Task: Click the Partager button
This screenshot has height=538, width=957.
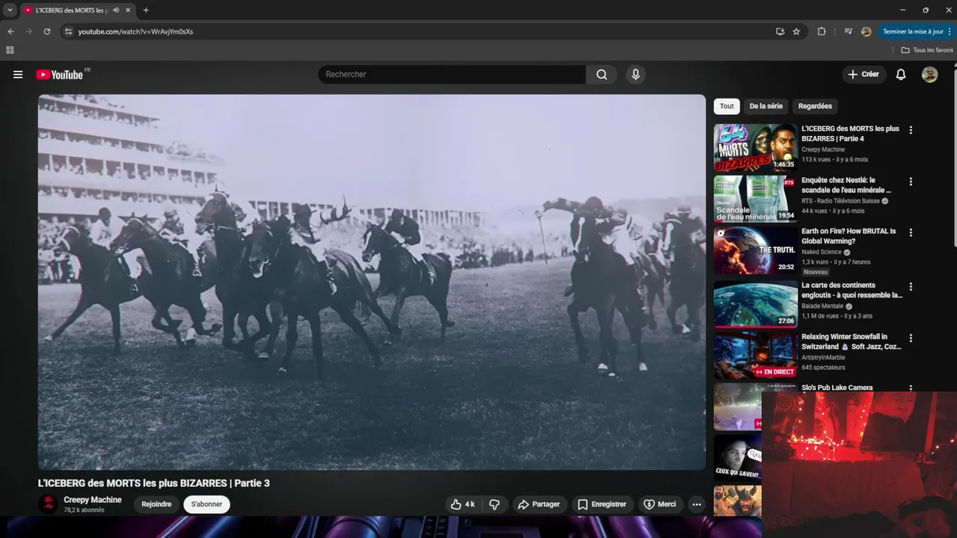Action: coord(538,504)
